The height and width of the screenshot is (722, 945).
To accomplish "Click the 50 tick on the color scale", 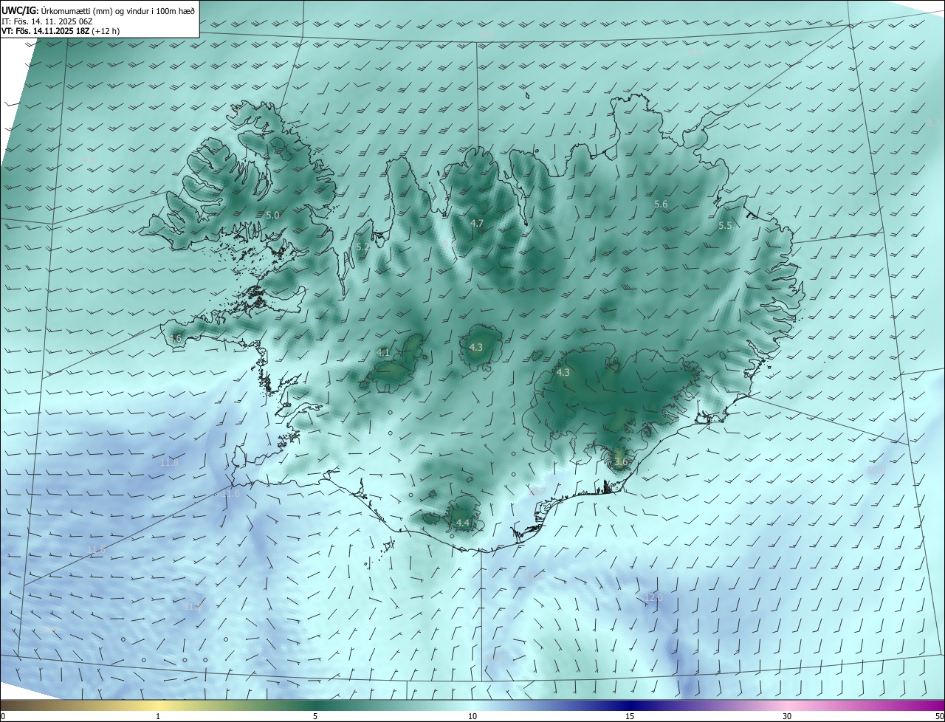I will point(939,716).
